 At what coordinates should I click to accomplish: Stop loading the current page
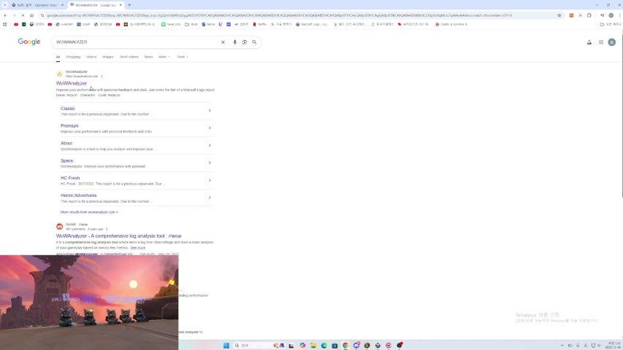click(23, 15)
